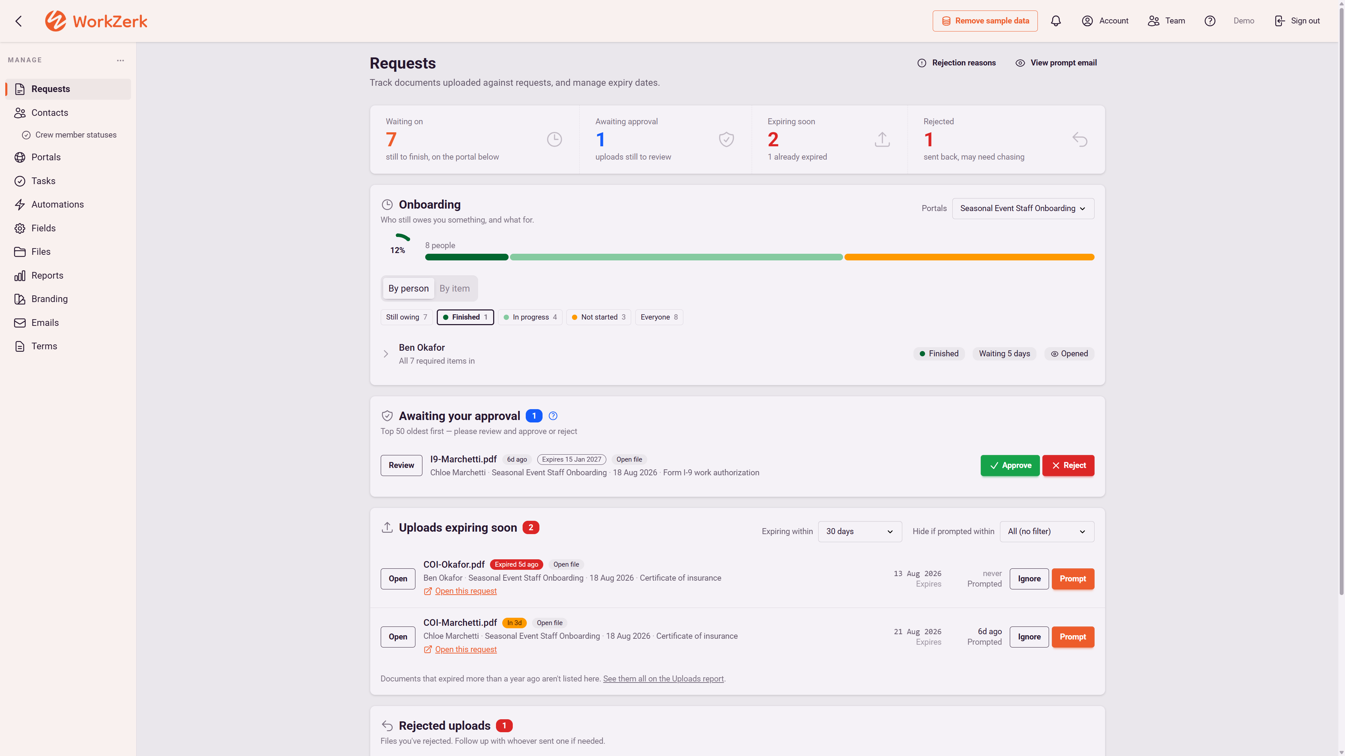1345x756 pixels.
Task: Open the Portals dropdown Seasonal Event Staff Onboarding
Action: click(1023, 208)
